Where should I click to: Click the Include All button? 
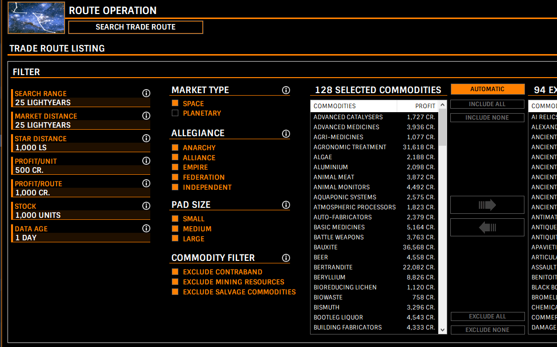tap(487, 104)
